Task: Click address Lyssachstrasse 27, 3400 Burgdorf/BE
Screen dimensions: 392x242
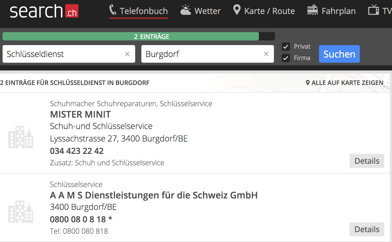Action: coord(119,139)
